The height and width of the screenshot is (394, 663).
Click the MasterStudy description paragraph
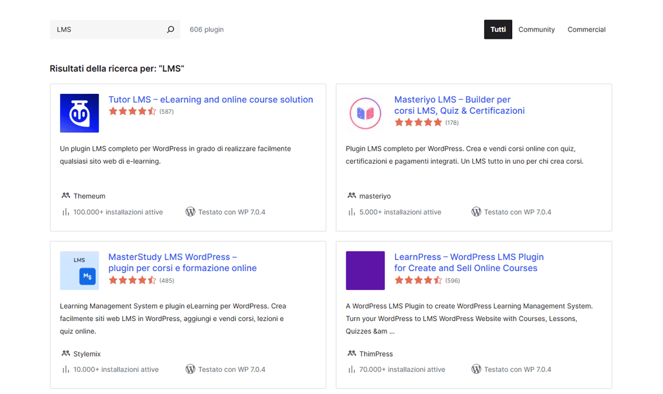click(x=173, y=319)
